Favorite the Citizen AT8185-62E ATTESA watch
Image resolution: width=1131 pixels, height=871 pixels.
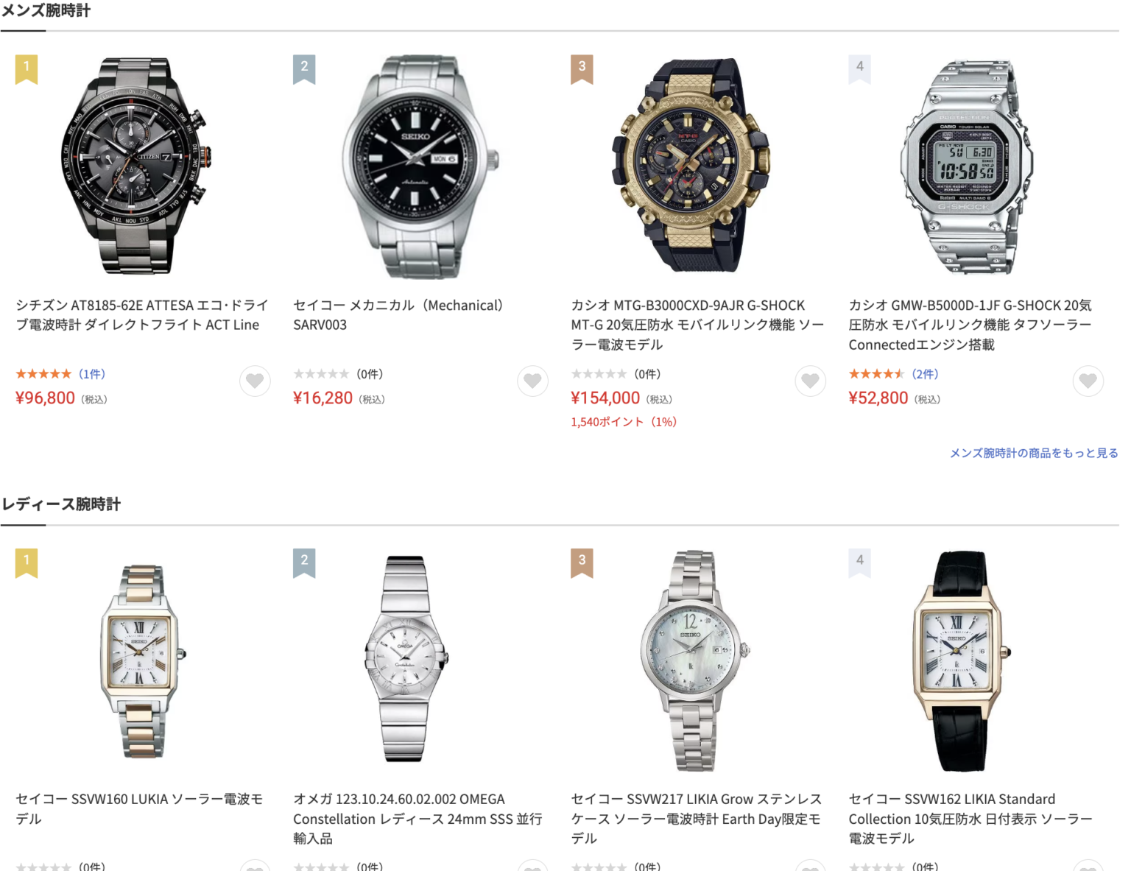click(255, 381)
